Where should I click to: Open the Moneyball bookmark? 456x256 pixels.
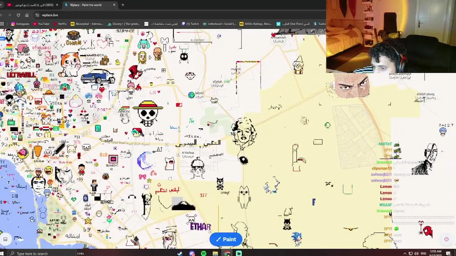[87, 24]
